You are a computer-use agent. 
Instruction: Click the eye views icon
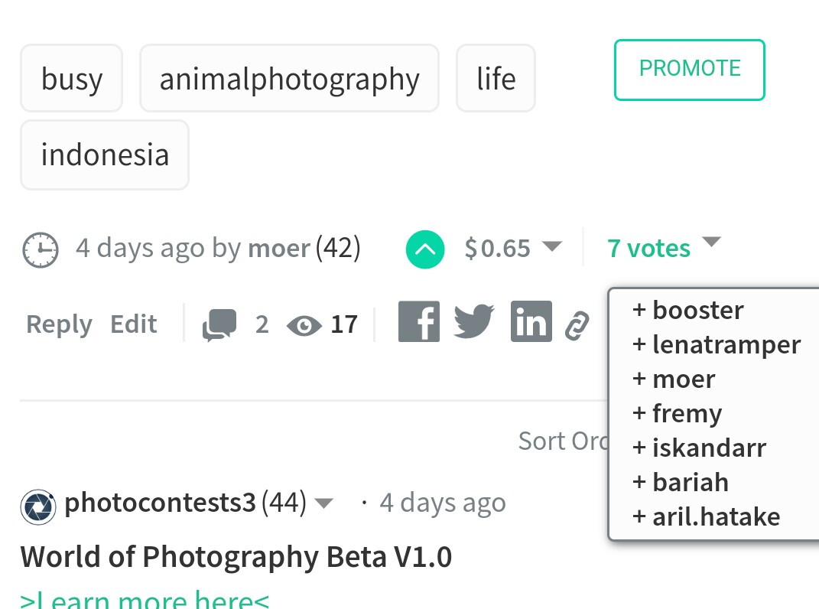304,326
